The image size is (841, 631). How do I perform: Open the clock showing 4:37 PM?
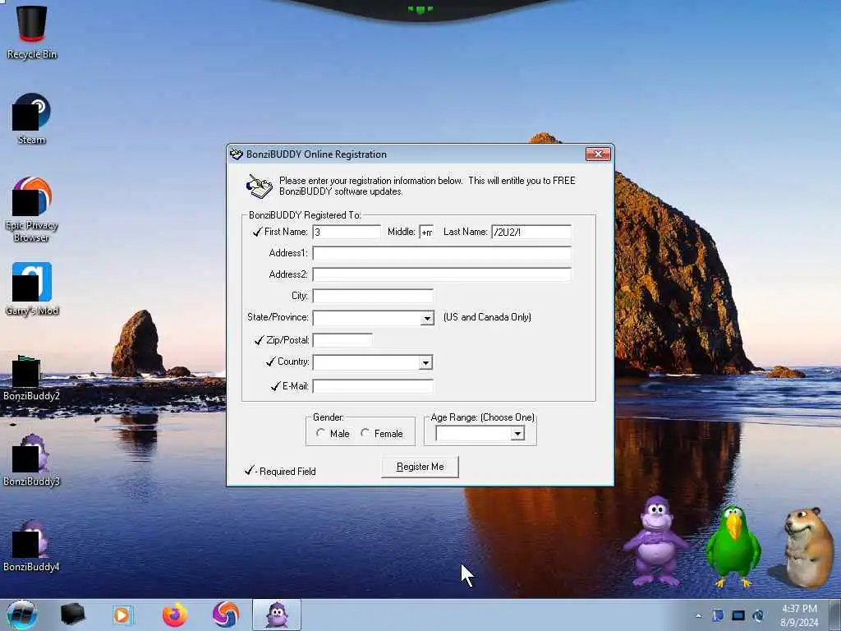coord(799,615)
